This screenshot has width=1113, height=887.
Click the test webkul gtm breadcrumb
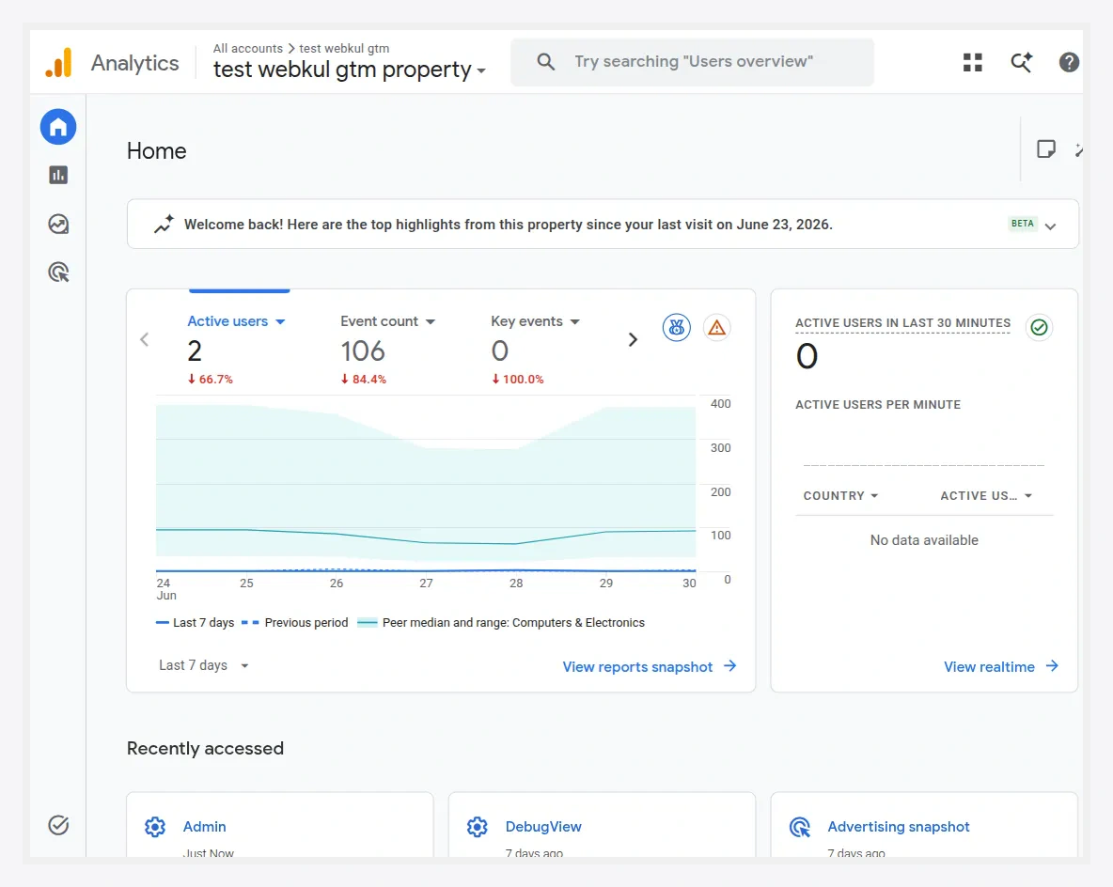[x=344, y=48]
